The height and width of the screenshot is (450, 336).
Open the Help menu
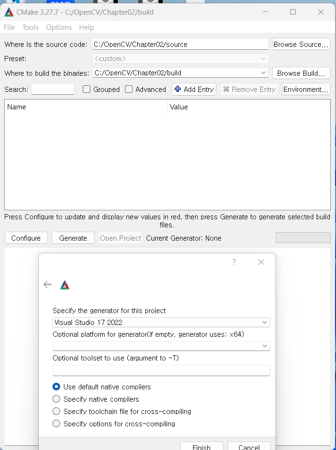[87, 27]
